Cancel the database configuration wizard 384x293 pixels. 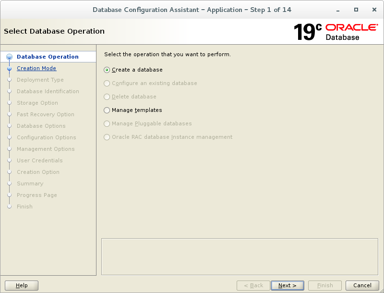click(x=362, y=285)
